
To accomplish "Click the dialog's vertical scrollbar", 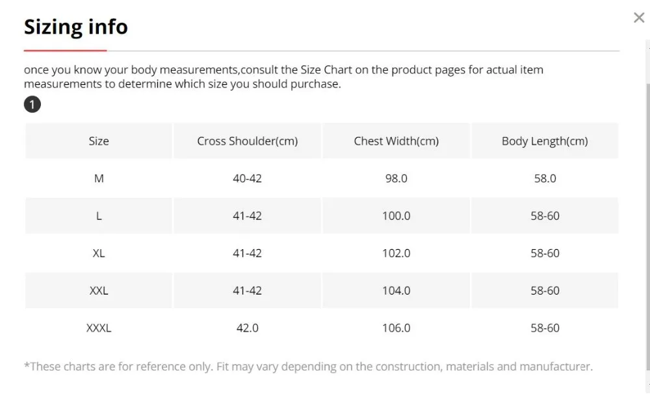I will [x=647, y=226].
